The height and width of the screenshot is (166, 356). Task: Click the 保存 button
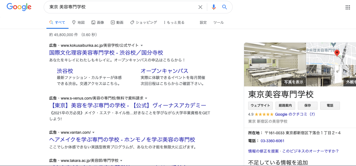(308, 106)
